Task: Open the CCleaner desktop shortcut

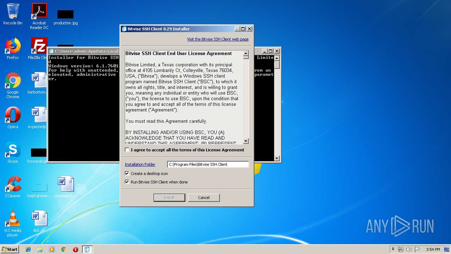Action: 13,187
